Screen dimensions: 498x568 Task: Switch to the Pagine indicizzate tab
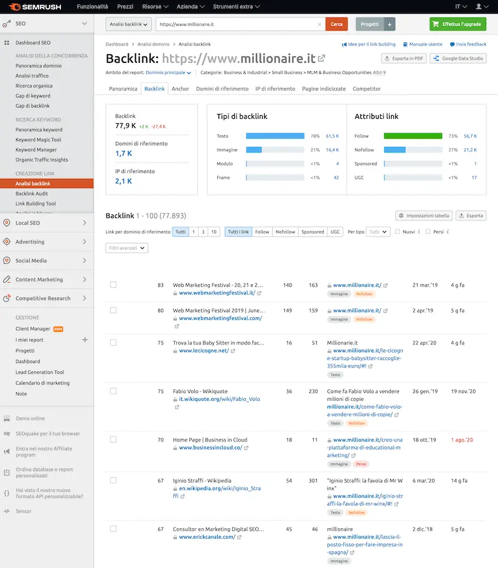point(324,88)
